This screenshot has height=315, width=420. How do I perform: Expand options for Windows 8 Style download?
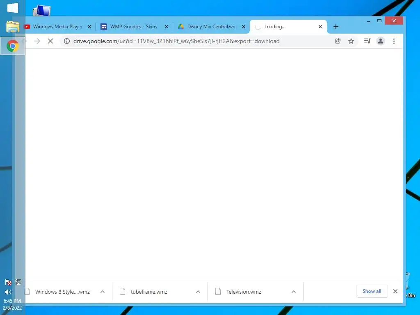tap(102, 292)
